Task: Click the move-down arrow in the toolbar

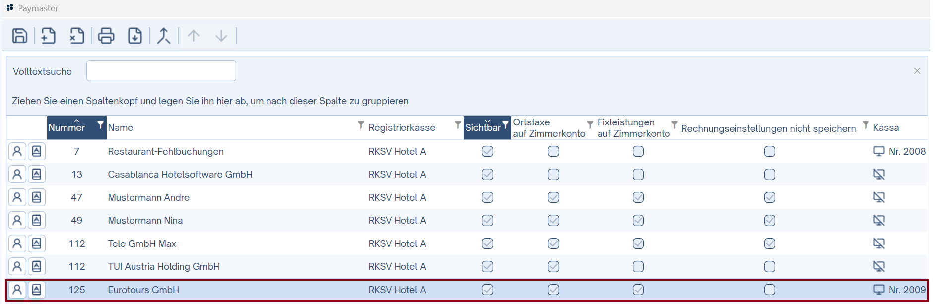Action: [221, 36]
